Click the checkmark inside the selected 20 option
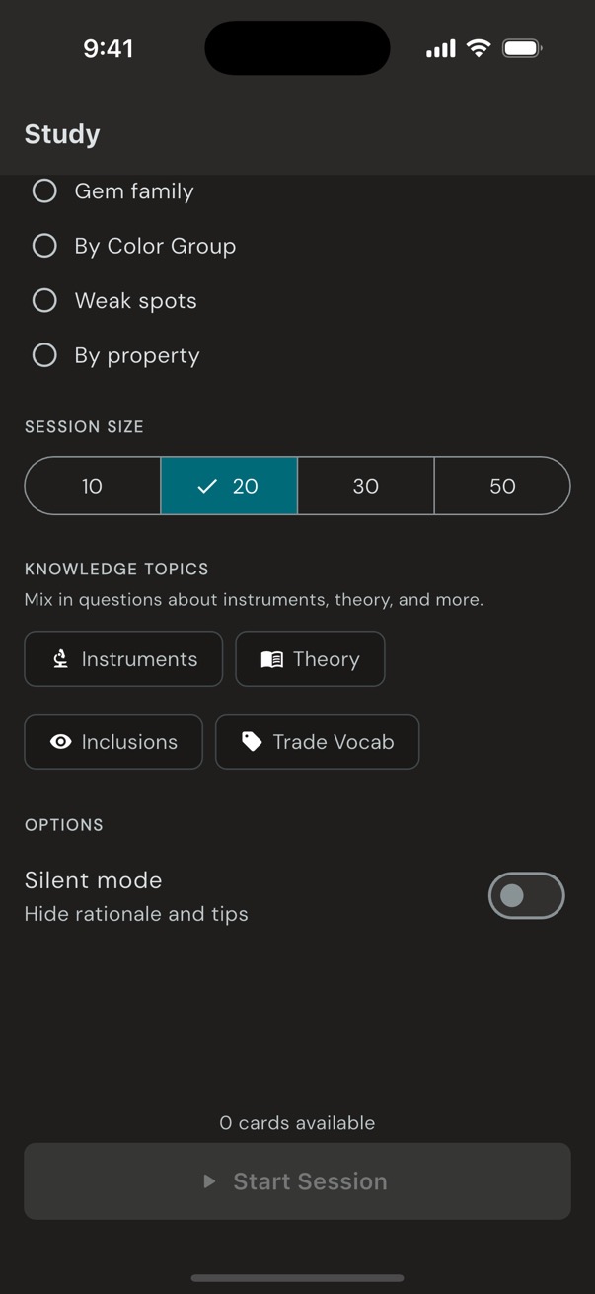Viewport: 595px width, 1294px height. point(206,486)
